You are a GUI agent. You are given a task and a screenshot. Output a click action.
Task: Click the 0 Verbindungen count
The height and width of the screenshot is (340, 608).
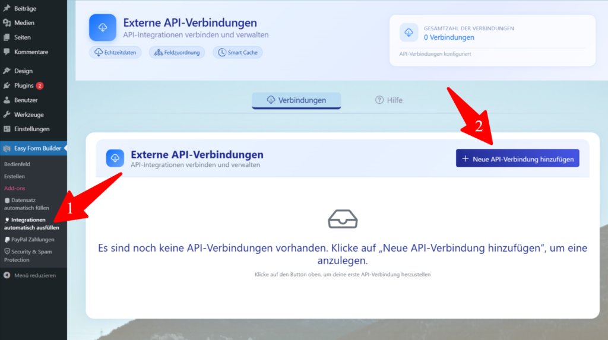click(x=449, y=37)
